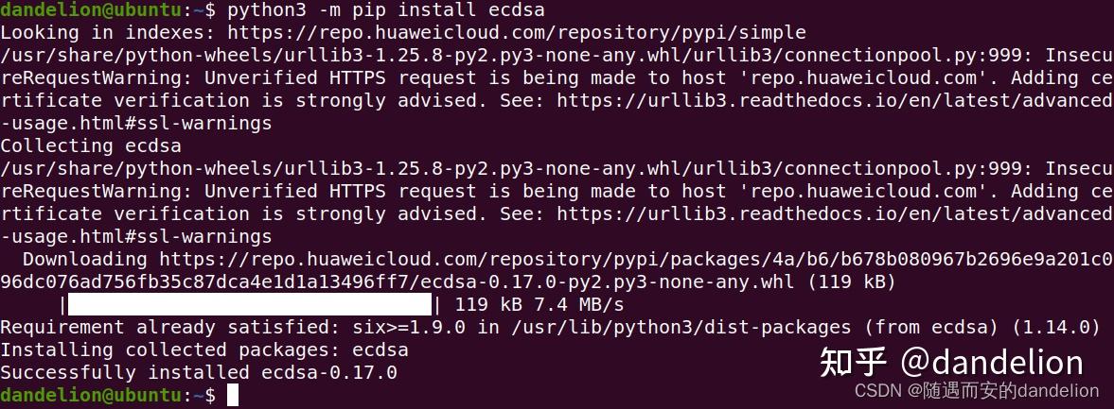
Task: Click the terminal cursor block at the last prompt
Action: coord(233,395)
